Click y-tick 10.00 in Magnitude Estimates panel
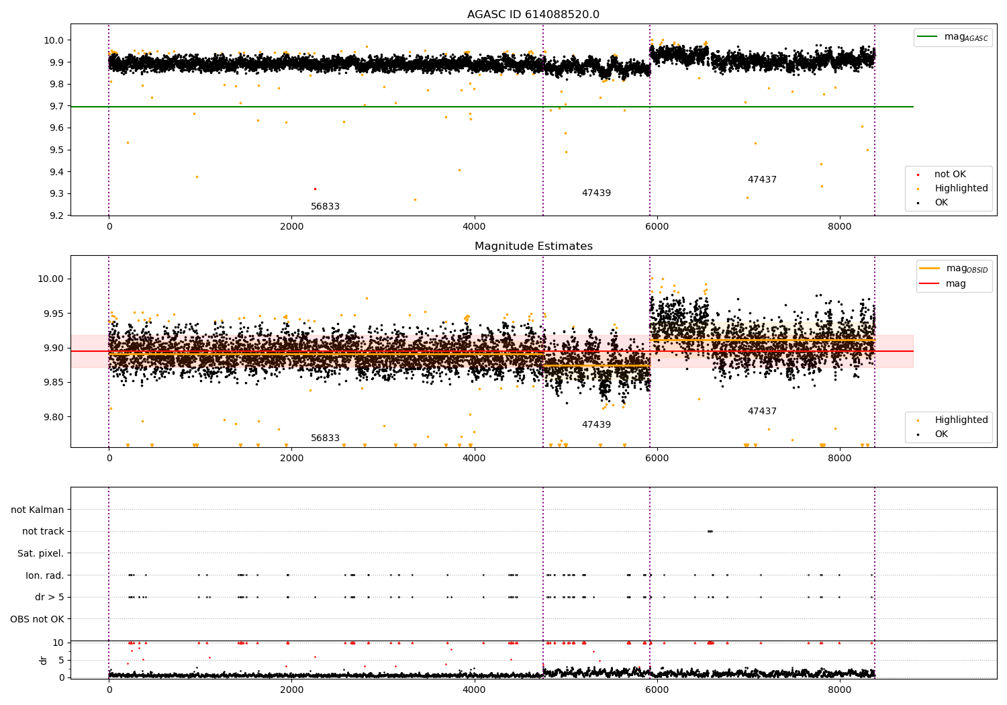Image resolution: width=1007 pixels, height=705 pixels. point(51,279)
